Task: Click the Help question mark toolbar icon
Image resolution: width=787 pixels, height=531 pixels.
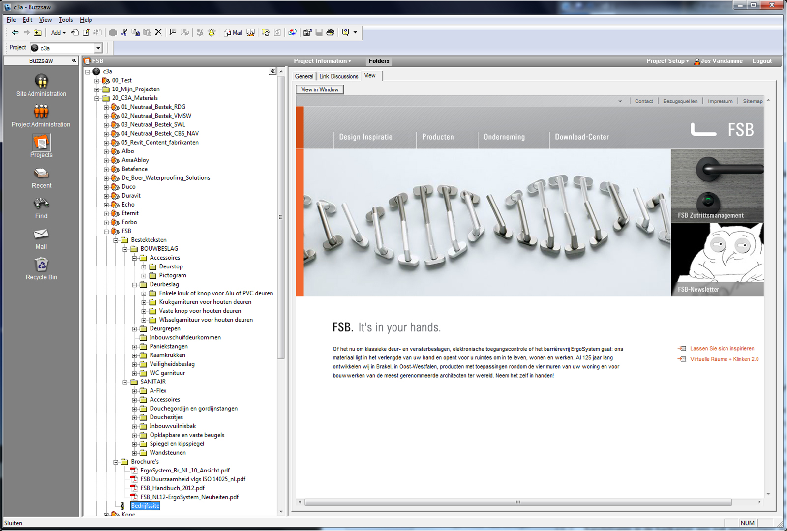Action: tap(346, 32)
